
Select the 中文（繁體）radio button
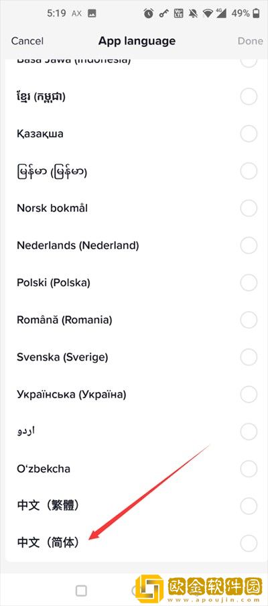pos(249,505)
